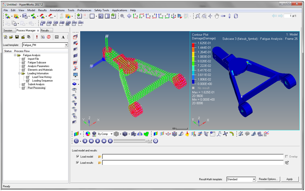Click the monitor display icon in side toolbar
This screenshot has width=305, height=191.
point(75,75)
